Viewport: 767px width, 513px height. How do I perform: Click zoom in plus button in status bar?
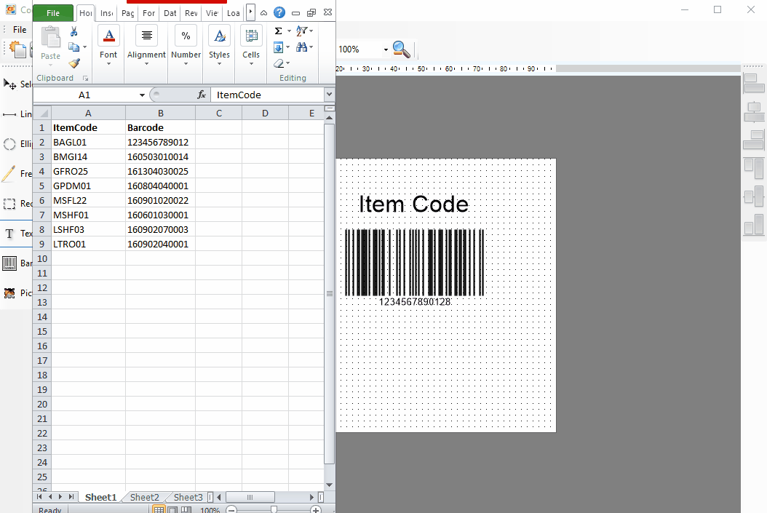point(316,510)
